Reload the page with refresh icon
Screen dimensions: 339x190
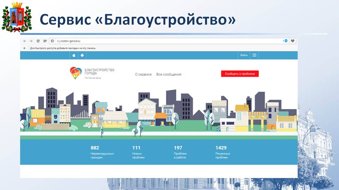[38, 41]
